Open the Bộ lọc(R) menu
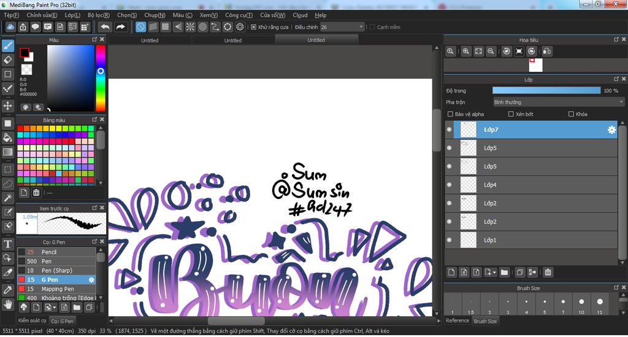This screenshot has height=337, width=628. [x=99, y=15]
